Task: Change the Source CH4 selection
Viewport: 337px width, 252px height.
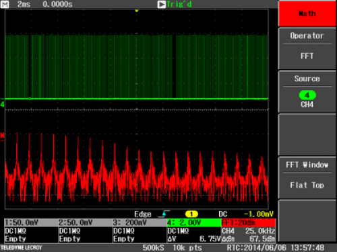Action: pyautogui.click(x=307, y=92)
